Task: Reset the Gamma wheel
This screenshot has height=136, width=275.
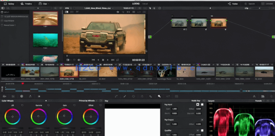Action: click(48, 105)
